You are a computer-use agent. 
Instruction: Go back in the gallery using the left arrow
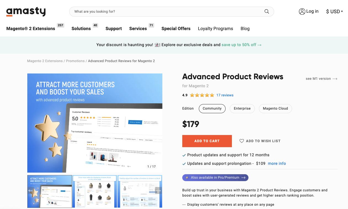(30, 191)
